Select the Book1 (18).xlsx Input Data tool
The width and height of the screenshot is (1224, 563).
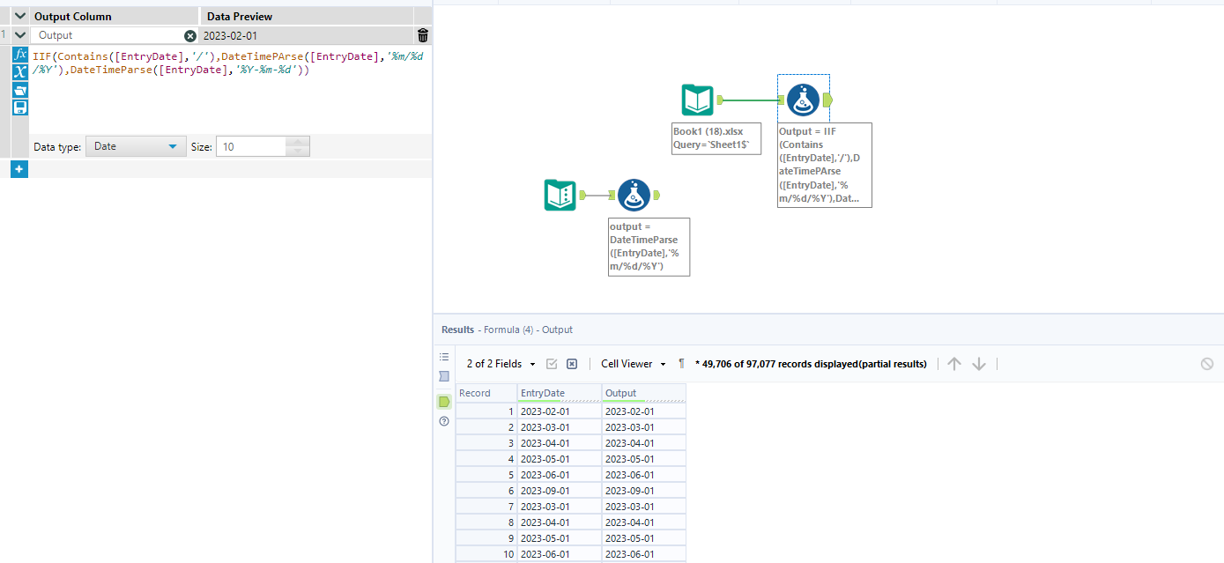[697, 100]
